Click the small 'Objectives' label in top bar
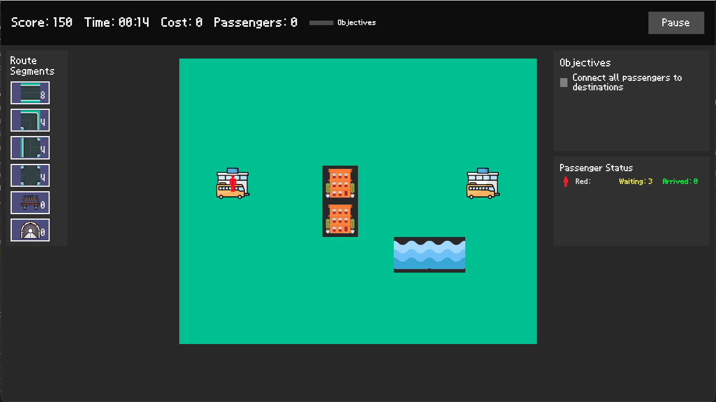Viewport: 716px width, 402px height. [x=356, y=23]
